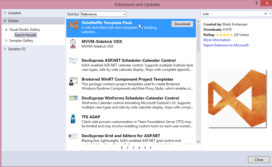Collapse the Visual Studio Gallery node
This screenshot has height=167, width=272.
6,30
